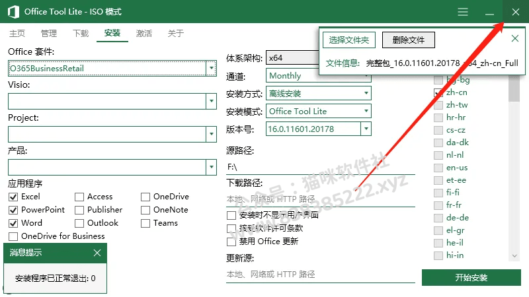
Task: Click the 删除文件 button
Action: (408, 40)
